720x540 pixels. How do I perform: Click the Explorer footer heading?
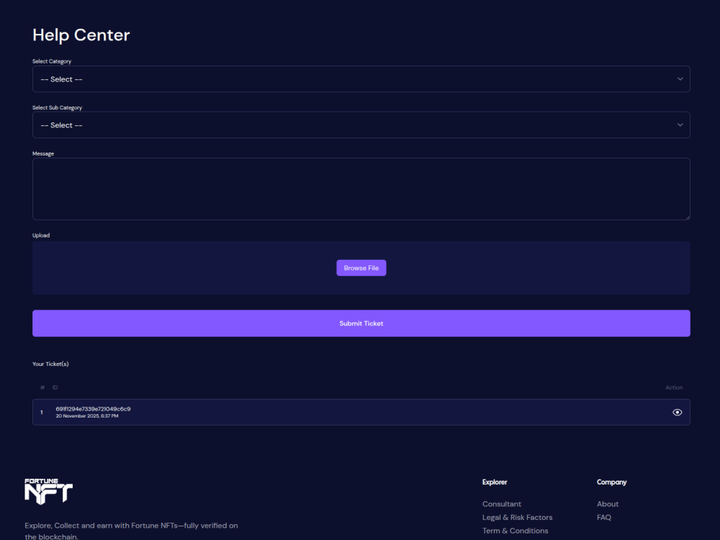495,482
